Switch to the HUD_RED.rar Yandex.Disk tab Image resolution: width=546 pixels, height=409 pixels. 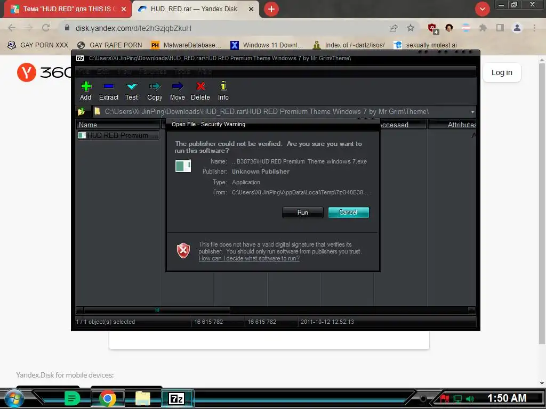point(194,9)
